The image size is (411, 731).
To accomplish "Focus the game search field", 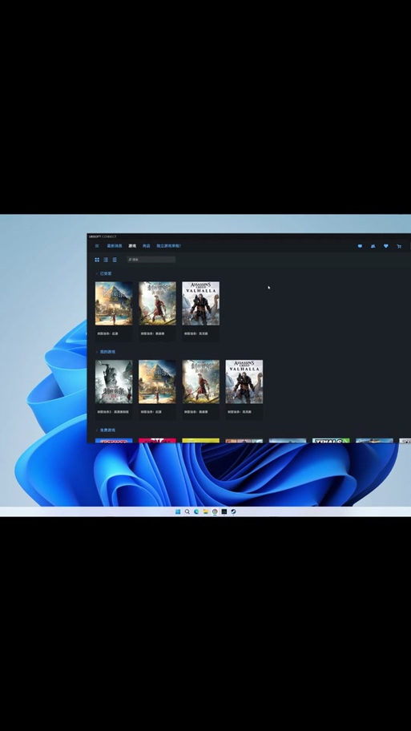I will click(151, 260).
